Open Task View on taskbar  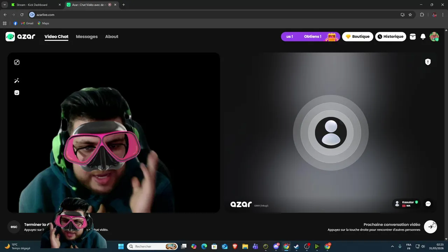point(184,246)
